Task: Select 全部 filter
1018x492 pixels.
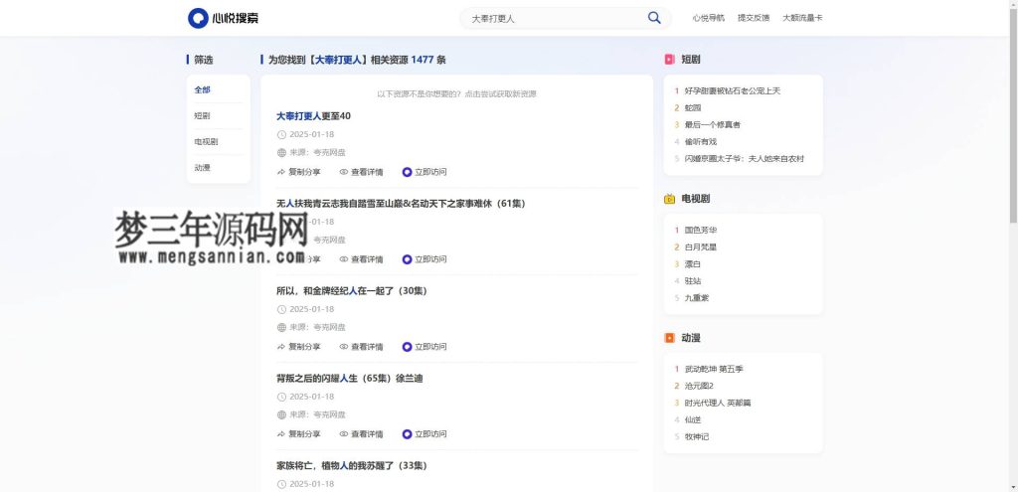Action: point(202,89)
